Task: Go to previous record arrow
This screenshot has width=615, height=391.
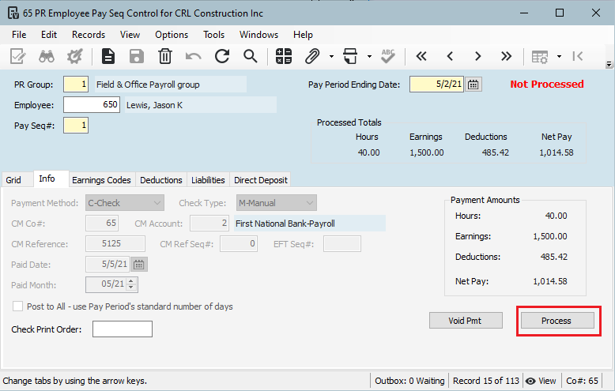Action: point(450,56)
